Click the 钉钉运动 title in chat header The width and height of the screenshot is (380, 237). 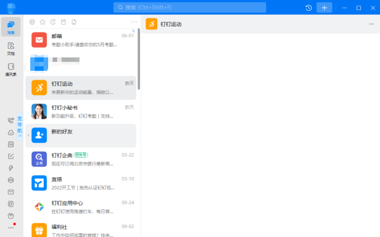point(171,24)
